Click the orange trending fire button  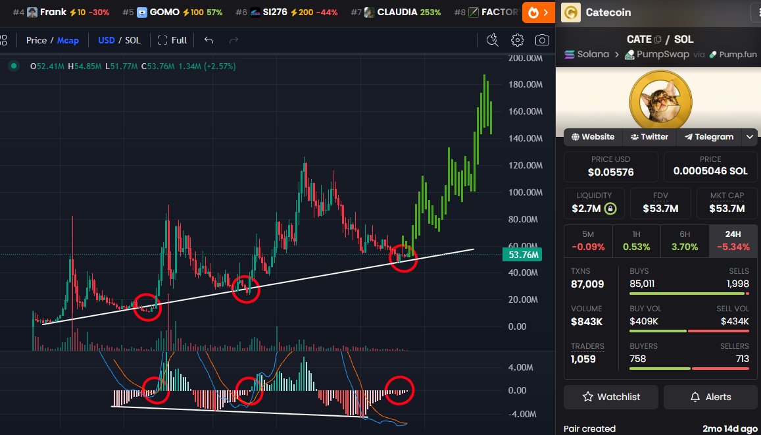pyautogui.click(x=539, y=12)
